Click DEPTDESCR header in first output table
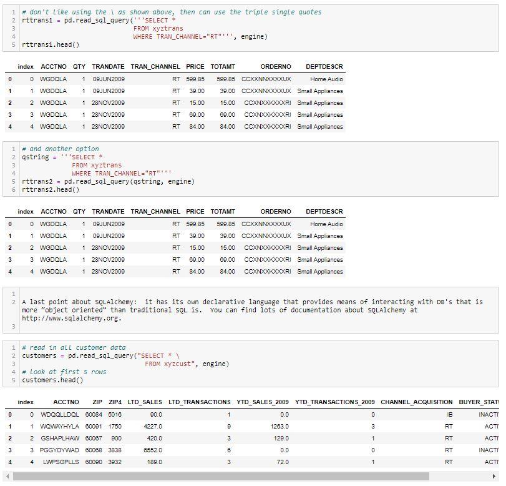 click(324, 67)
